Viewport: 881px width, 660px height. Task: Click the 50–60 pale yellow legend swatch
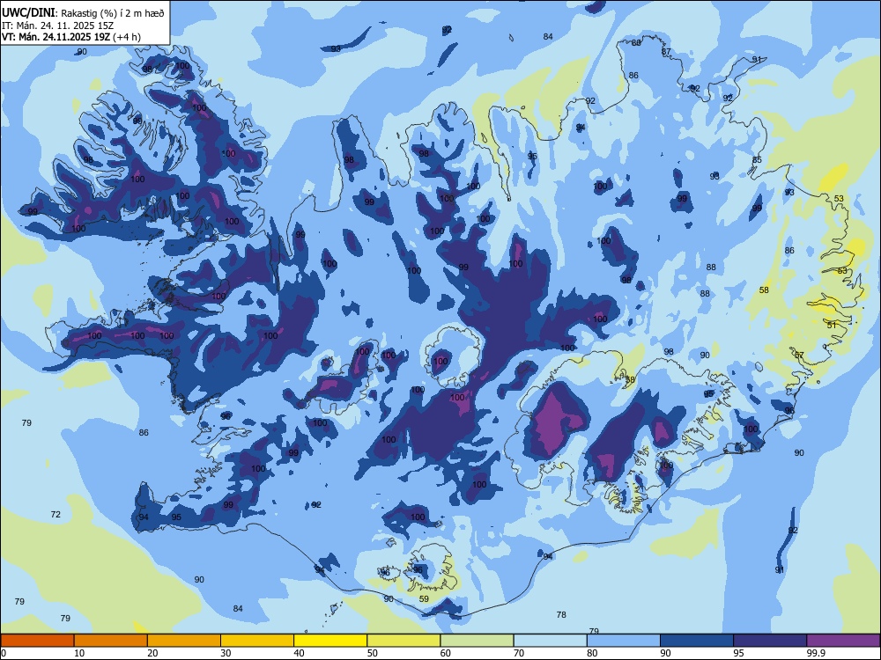pyautogui.click(x=404, y=641)
